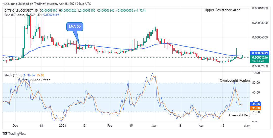Click the EMA-50 callout bubble
273x138 pixels.
click(75, 27)
